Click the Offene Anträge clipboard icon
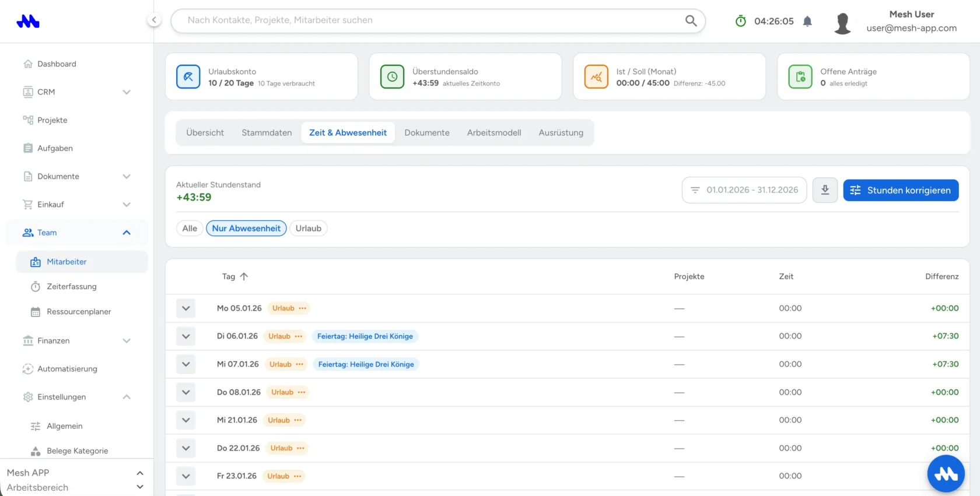The width and height of the screenshot is (980, 496). tap(800, 77)
